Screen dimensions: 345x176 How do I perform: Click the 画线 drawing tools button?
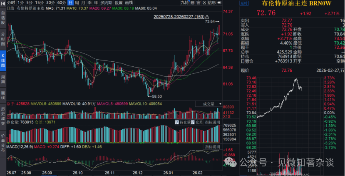click(129, 3)
